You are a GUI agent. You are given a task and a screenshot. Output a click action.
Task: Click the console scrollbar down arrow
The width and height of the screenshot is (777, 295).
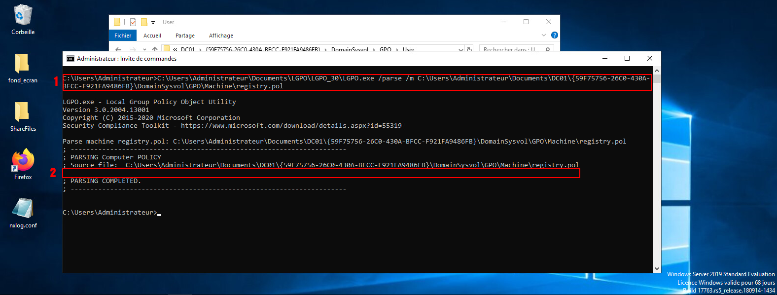pos(657,269)
